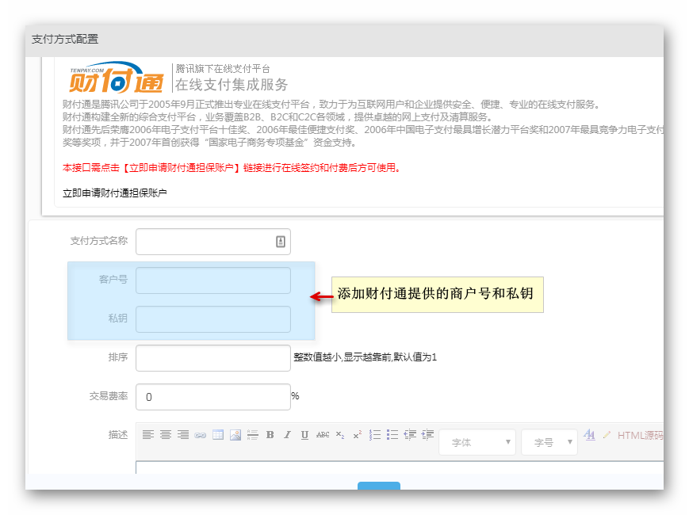689x515 pixels.
Task: Open the 字体 font dropdown
Action: (477, 442)
